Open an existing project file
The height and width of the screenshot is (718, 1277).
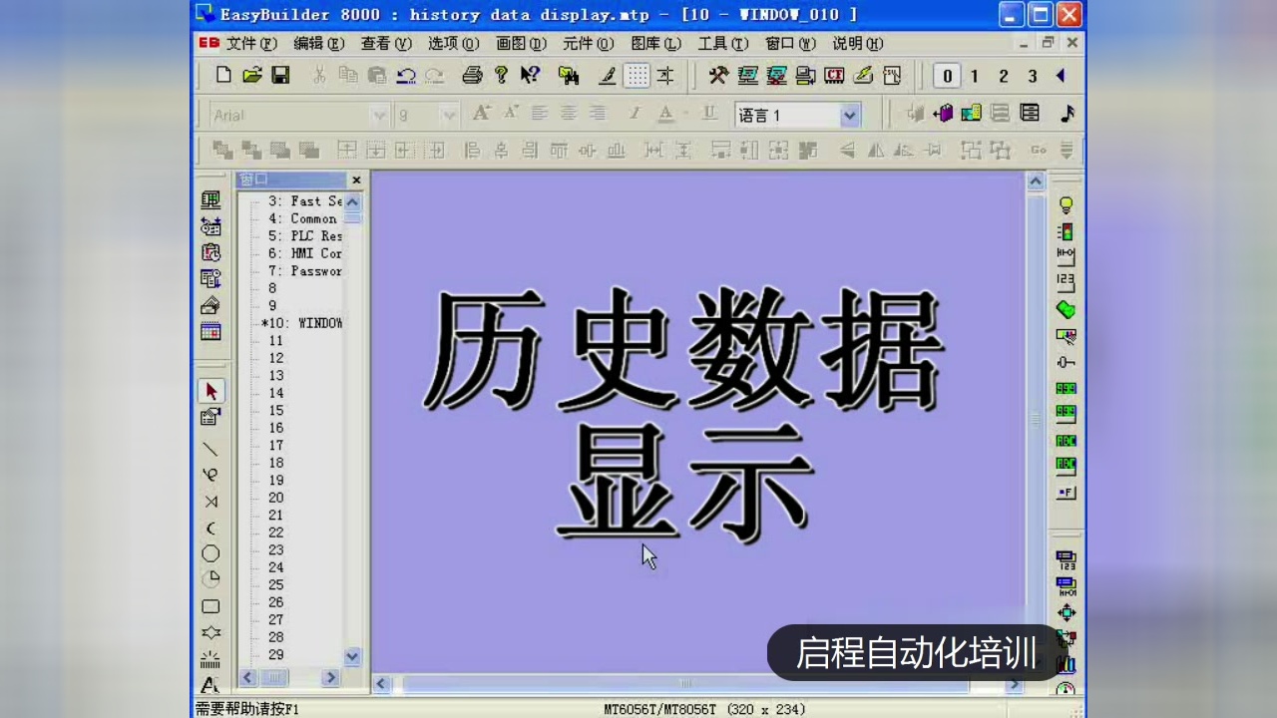point(251,75)
